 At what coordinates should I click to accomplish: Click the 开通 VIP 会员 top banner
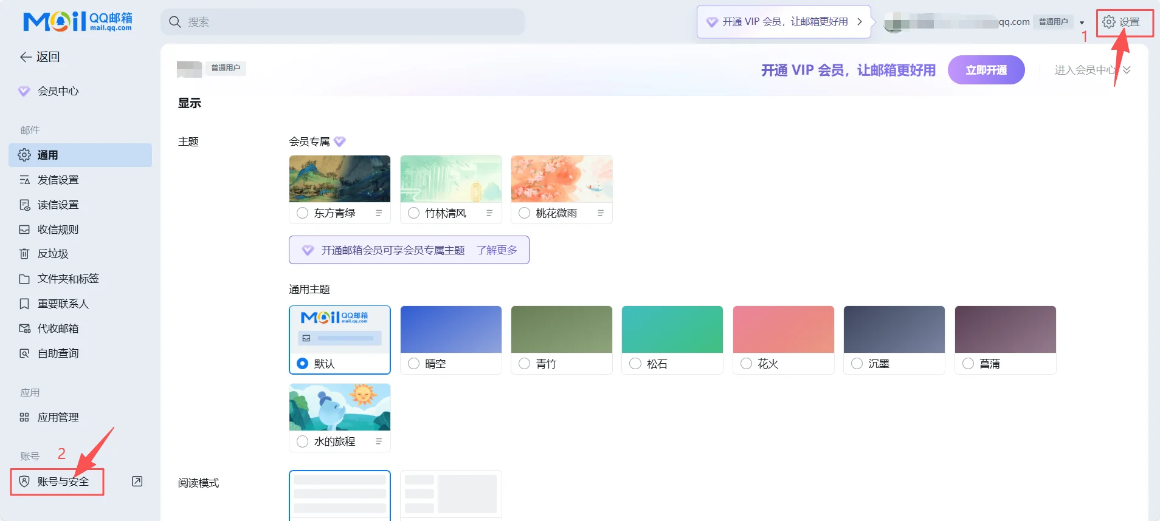coord(784,22)
